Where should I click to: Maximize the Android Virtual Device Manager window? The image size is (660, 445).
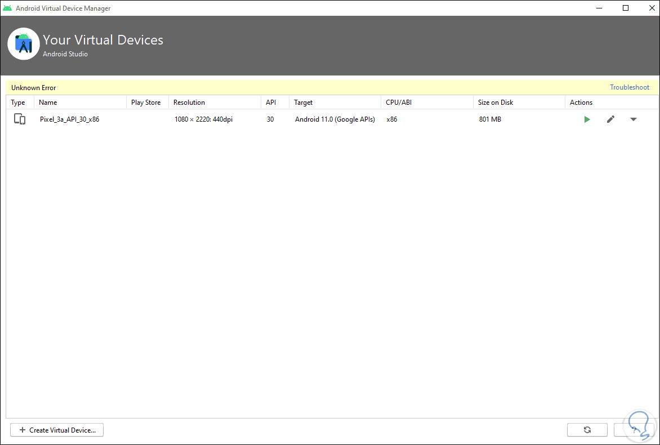(626, 8)
